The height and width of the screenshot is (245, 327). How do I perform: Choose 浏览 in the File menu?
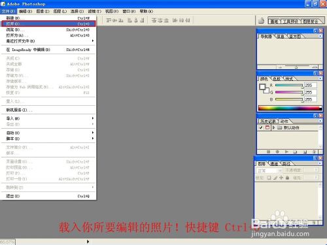[x=48, y=29]
